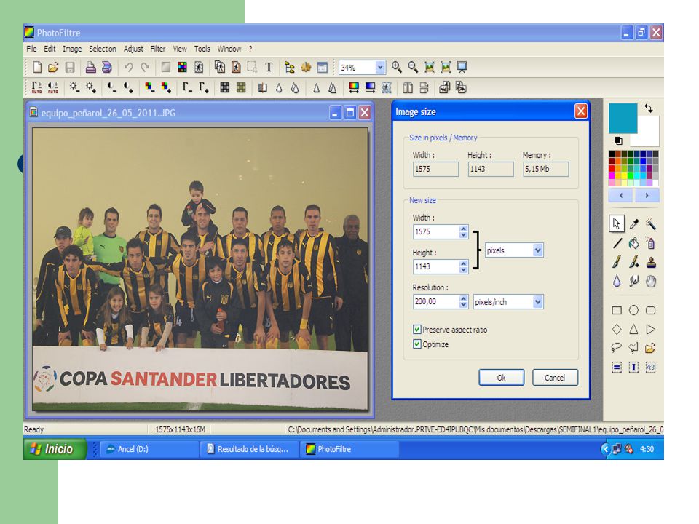Select the Magic wand tool
The height and width of the screenshot is (524, 699).
(x=651, y=223)
